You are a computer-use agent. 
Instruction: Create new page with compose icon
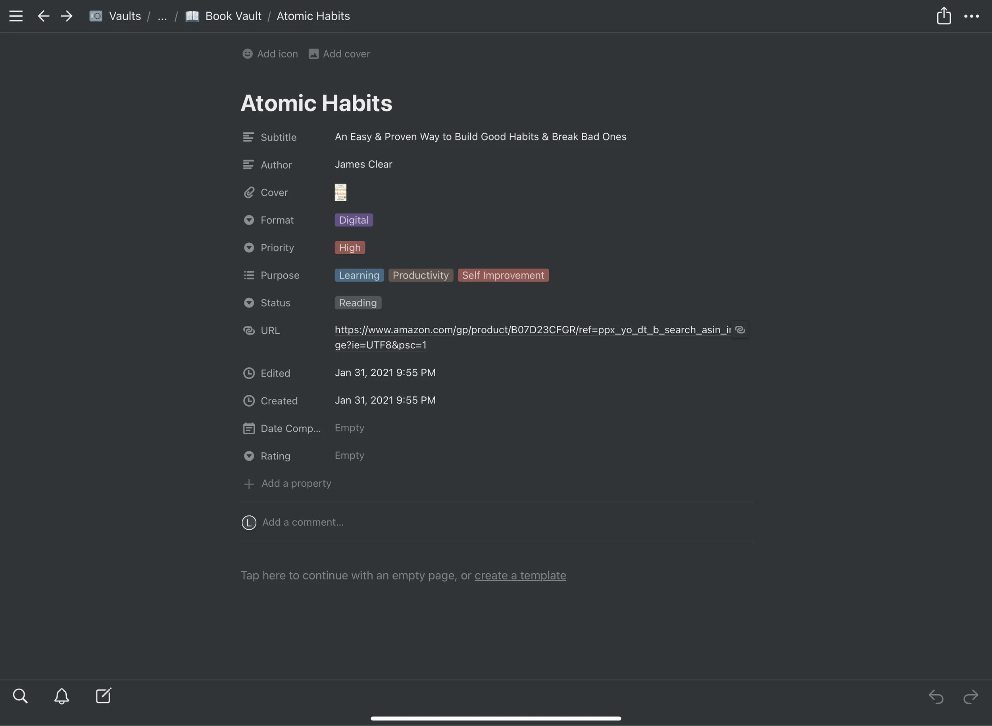(104, 696)
